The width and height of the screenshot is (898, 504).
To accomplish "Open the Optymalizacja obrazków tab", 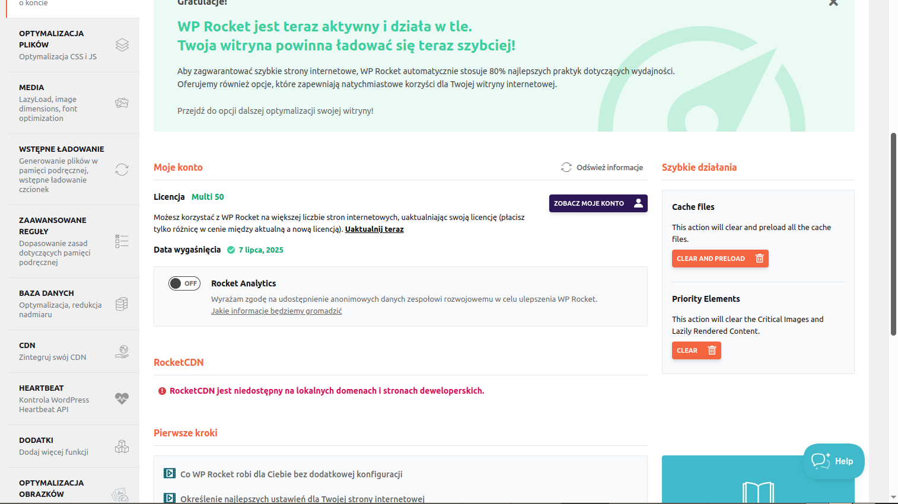I will 73,487.
